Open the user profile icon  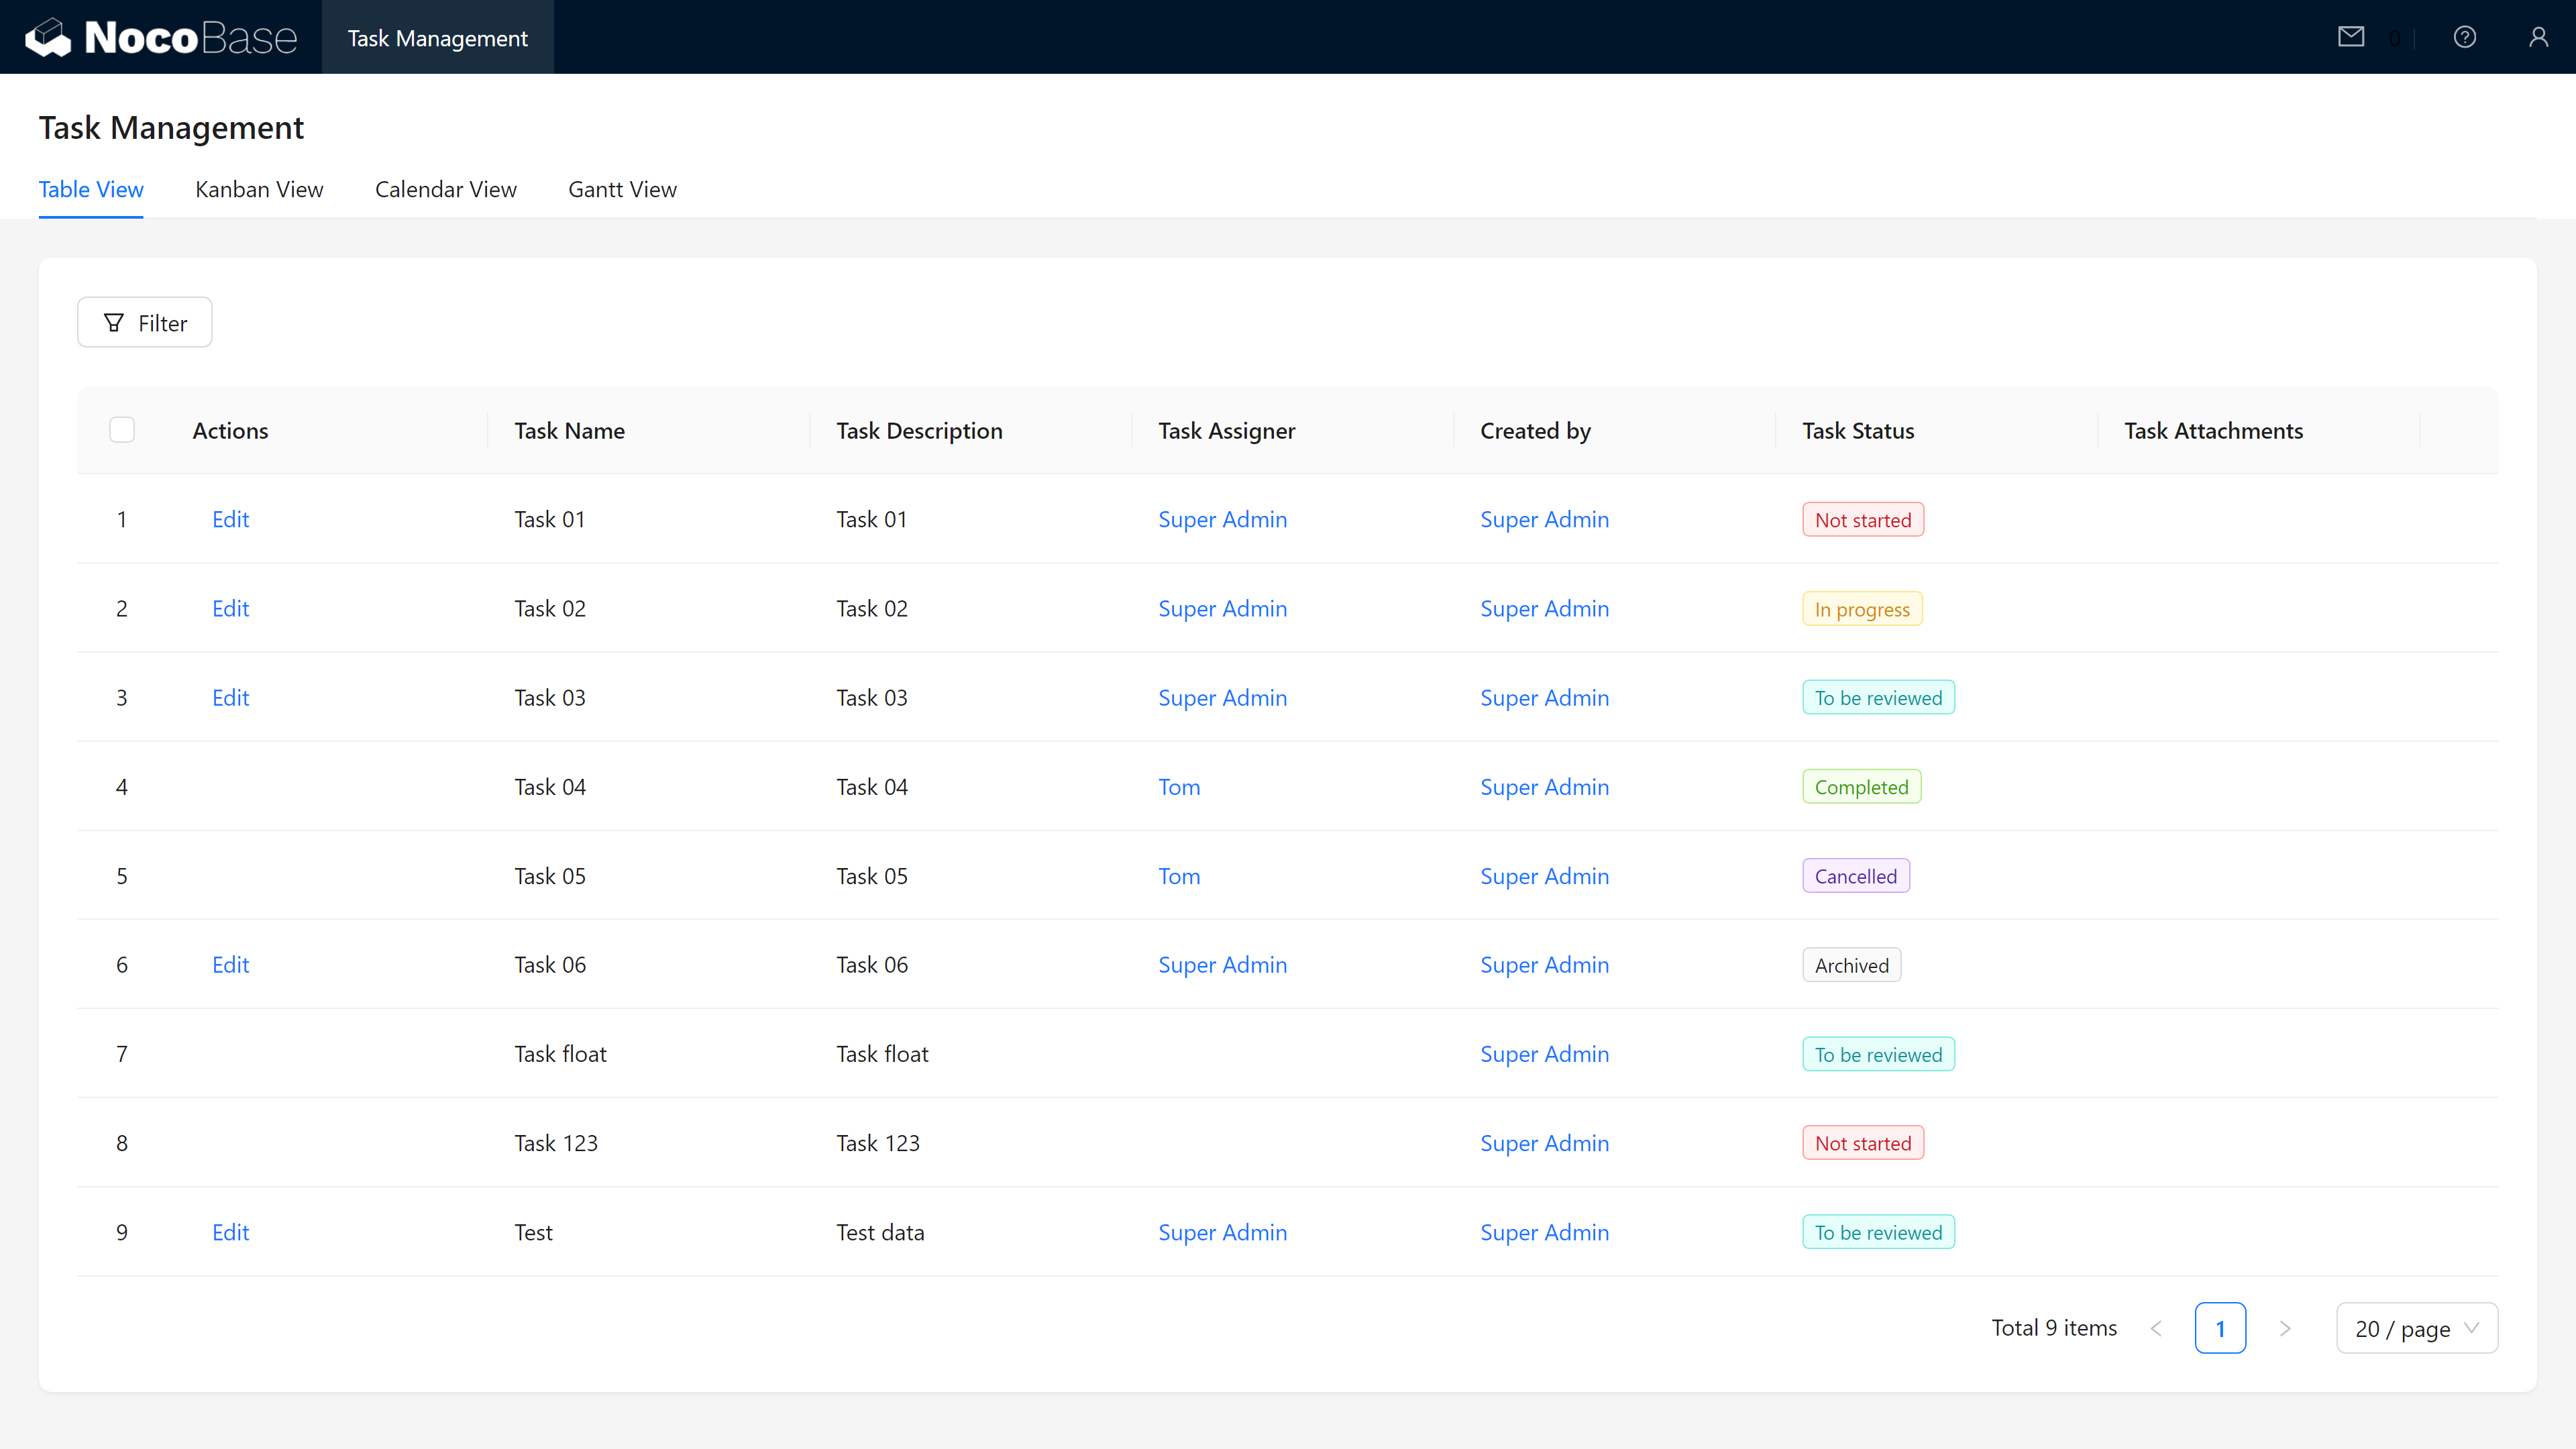(2538, 37)
